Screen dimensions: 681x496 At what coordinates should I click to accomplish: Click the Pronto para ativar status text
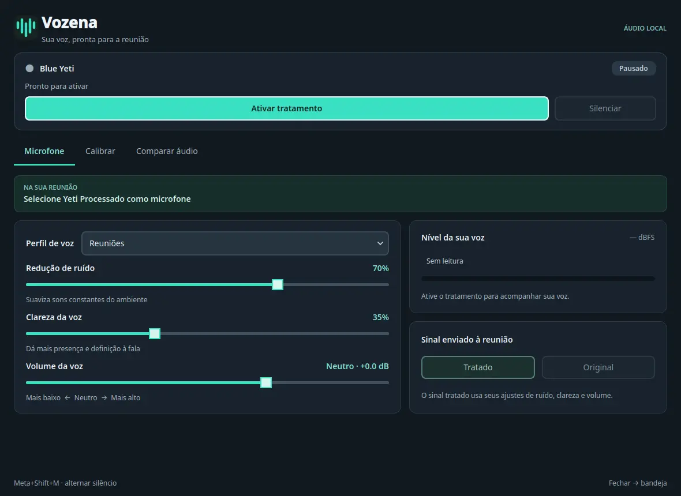coord(57,86)
